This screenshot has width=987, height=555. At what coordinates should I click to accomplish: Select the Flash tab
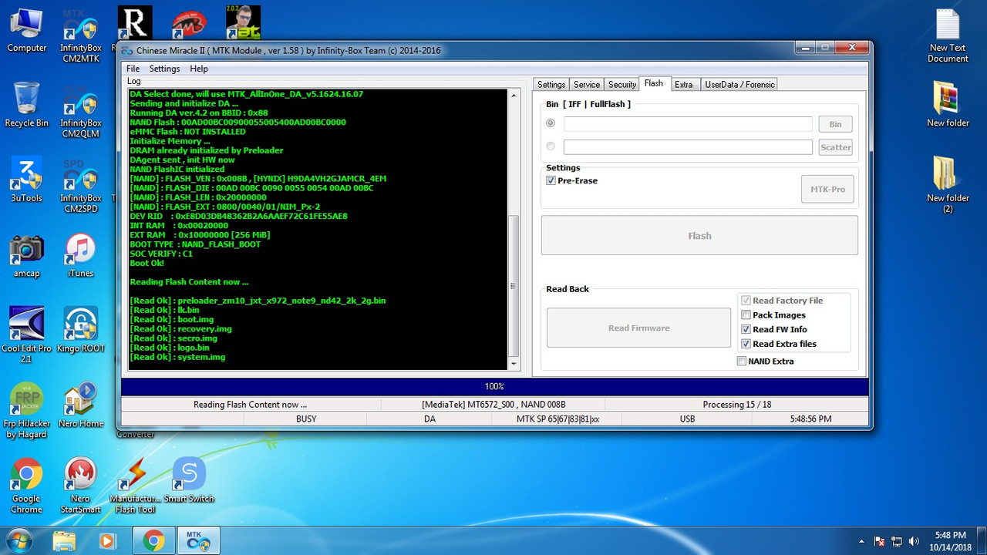pyautogui.click(x=654, y=83)
